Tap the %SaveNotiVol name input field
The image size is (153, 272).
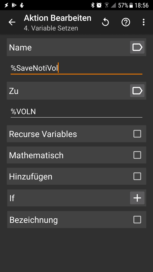[x=76, y=68]
